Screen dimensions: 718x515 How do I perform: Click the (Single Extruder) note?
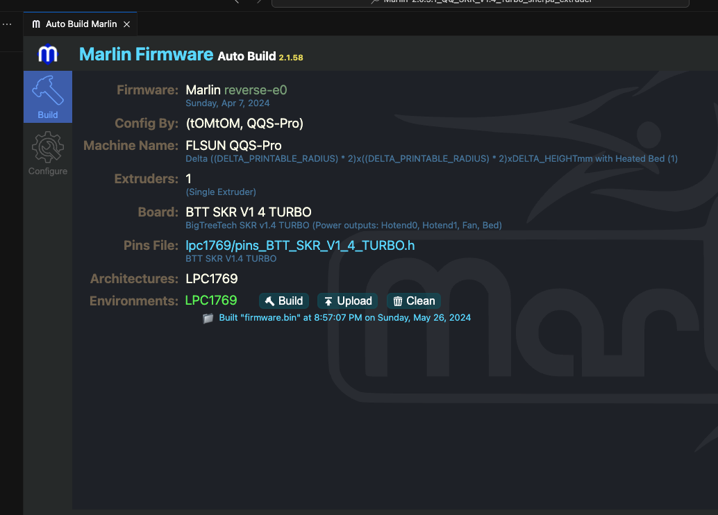coord(221,192)
